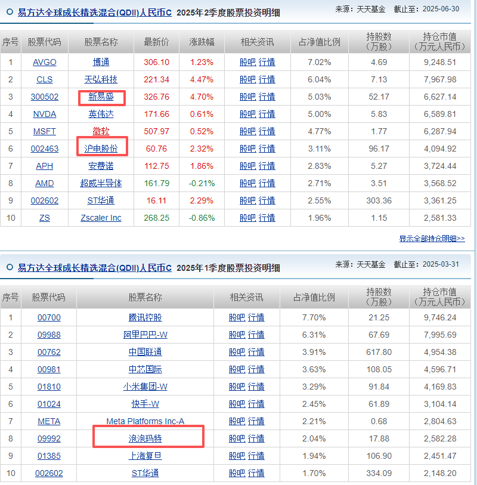
Task: Open 行情 link in the MSFT row
Action: pyautogui.click(x=267, y=131)
